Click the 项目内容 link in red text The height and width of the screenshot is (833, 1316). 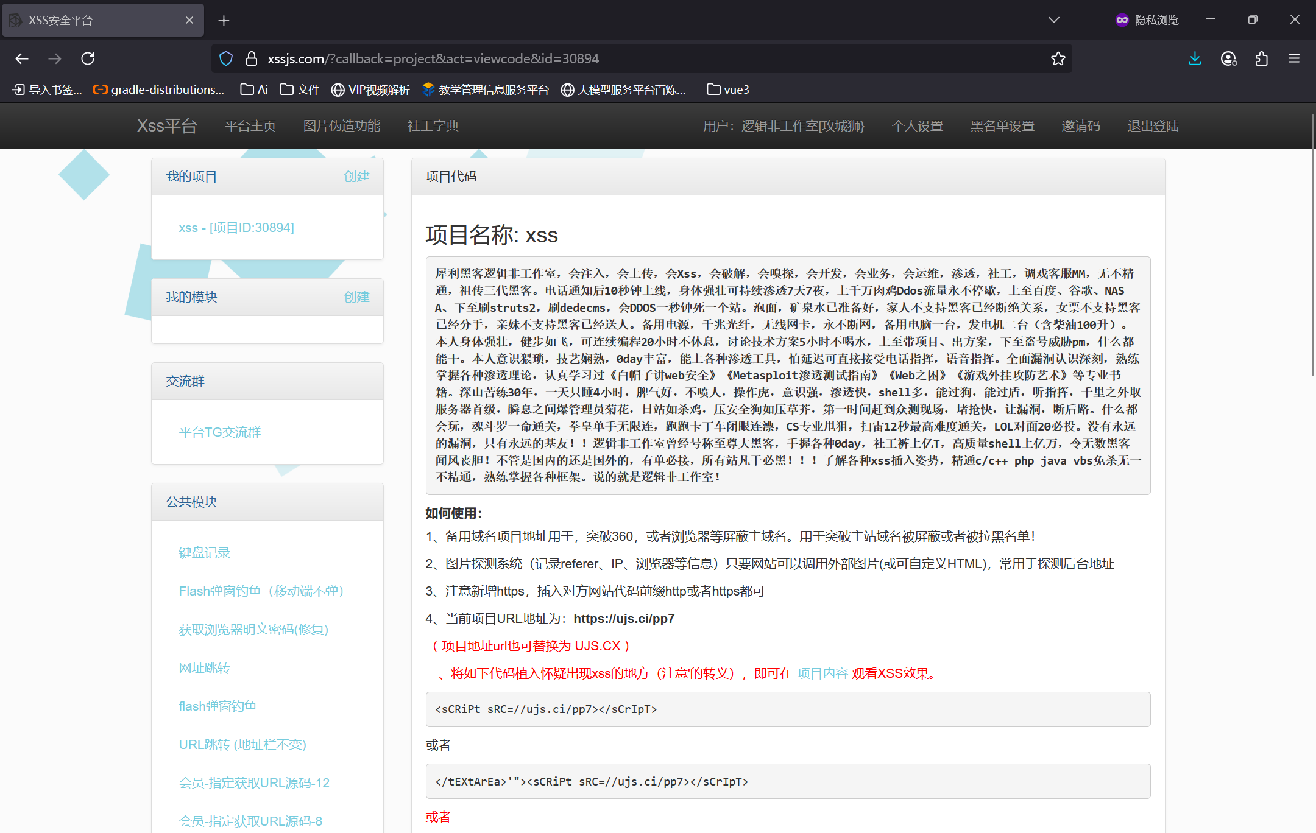[x=822, y=673]
